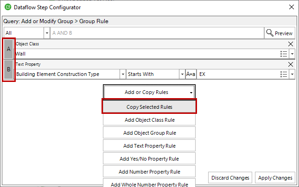Choose Add Number Property Rule

pos(149,172)
